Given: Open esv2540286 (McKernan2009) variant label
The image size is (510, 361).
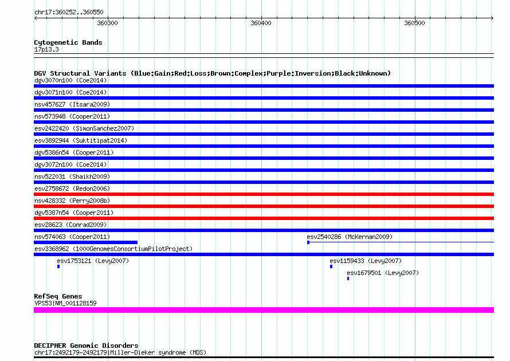Looking at the screenshot, I should click(350, 237).
